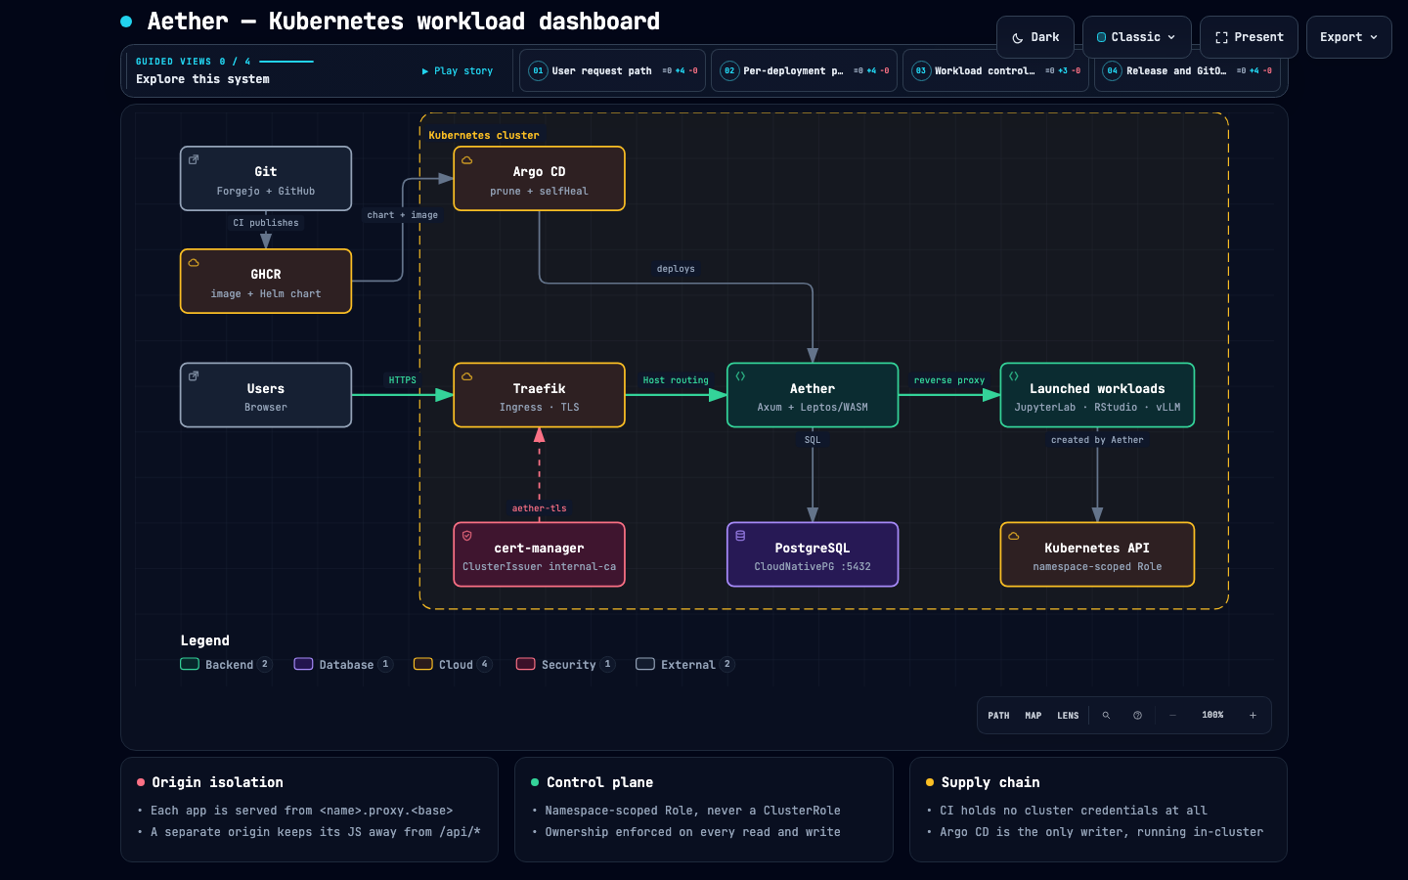Screen dimensions: 1408x880
Task: Click the guided views progress bar
Action: pos(286,62)
